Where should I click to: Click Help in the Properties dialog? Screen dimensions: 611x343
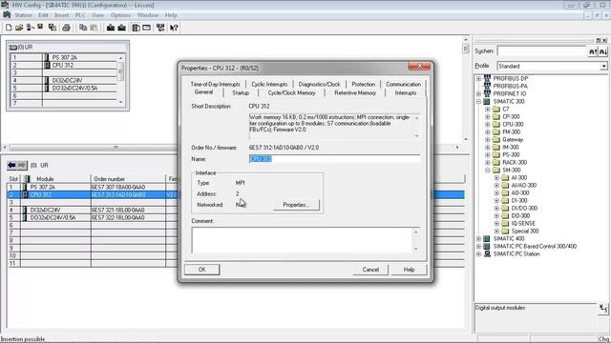point(409,270)
